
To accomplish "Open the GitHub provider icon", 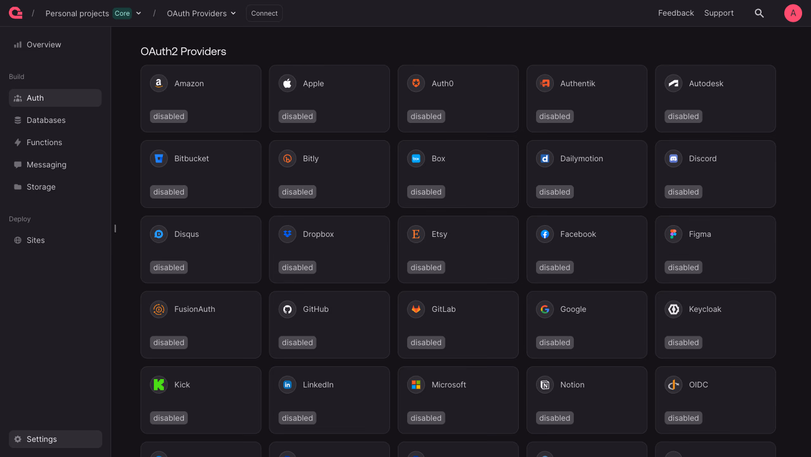I will point(287,309).
